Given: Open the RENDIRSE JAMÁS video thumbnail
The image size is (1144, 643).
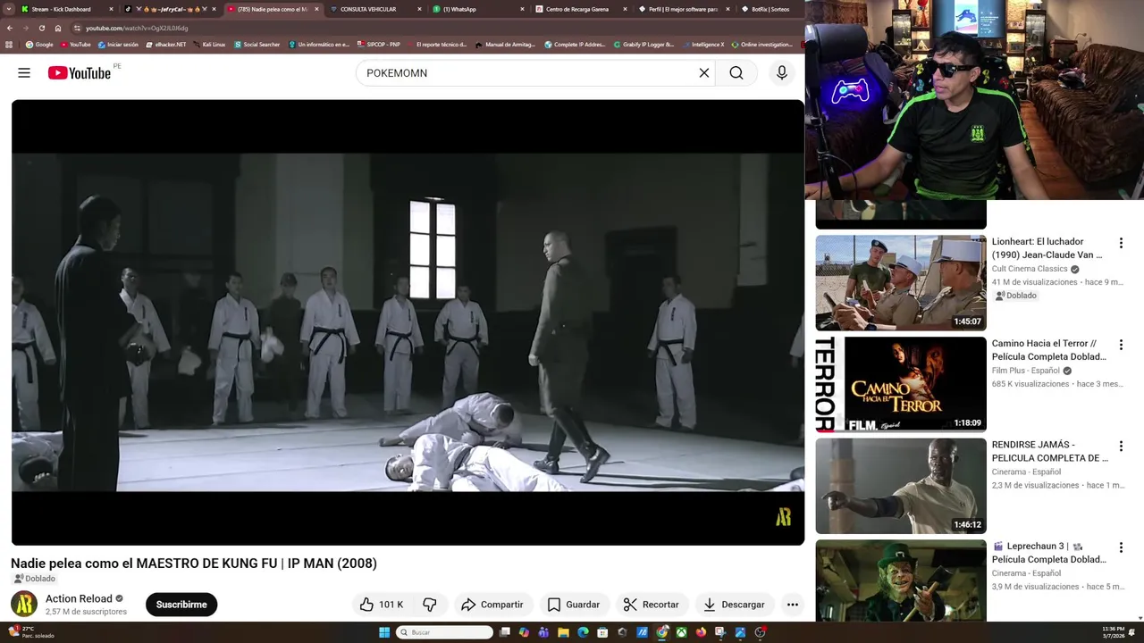Looking at the screenshot, I should click(x=901, y=486).
